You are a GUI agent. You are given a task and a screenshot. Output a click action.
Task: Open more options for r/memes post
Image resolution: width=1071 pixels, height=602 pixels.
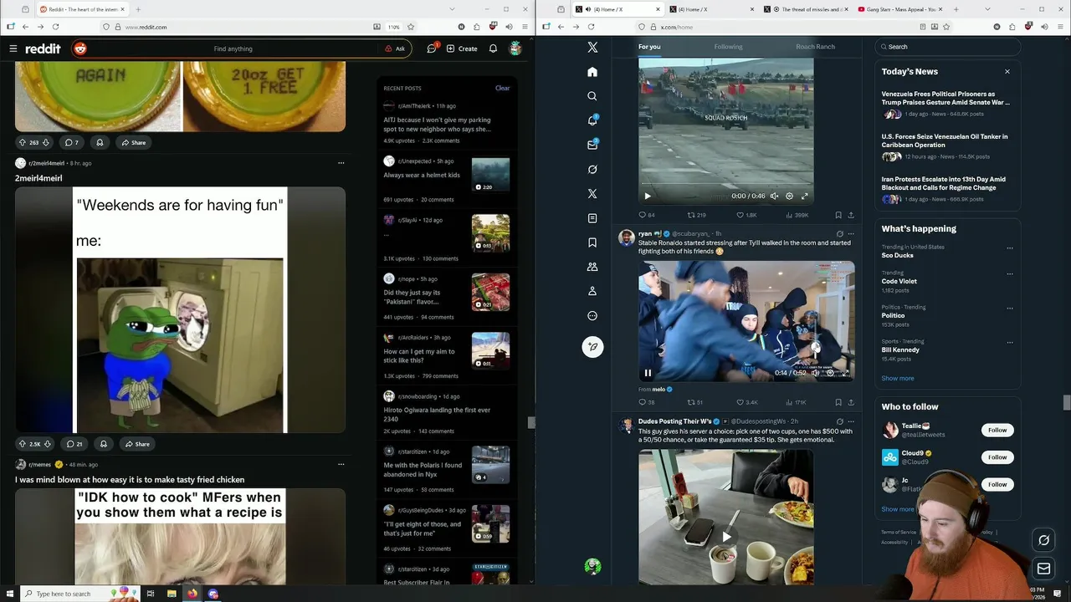341,464
